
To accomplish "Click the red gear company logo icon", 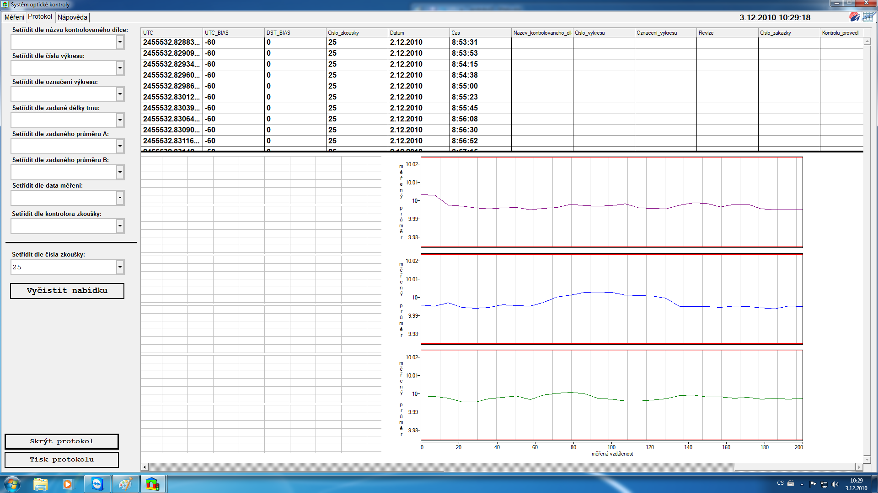I will click(x=854, y=17).
